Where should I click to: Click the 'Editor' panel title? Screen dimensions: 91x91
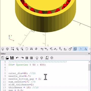(3, 54)
